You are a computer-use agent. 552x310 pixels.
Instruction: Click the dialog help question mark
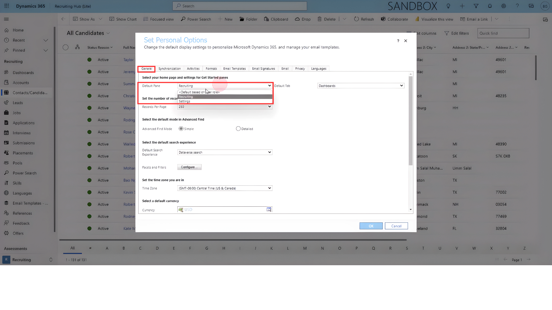pyautogui.click(x=398, y=41)
